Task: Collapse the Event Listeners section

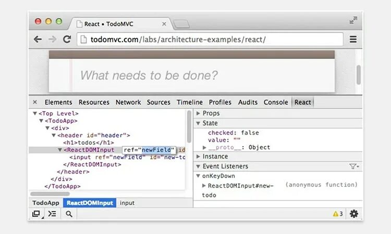Action: 199,166
